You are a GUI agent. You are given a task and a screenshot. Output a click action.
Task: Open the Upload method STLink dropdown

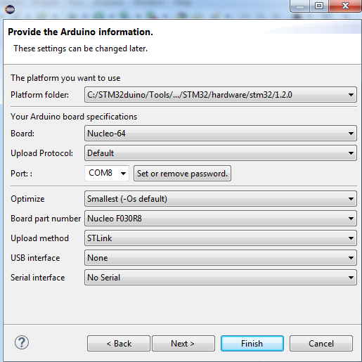point(221,238)
